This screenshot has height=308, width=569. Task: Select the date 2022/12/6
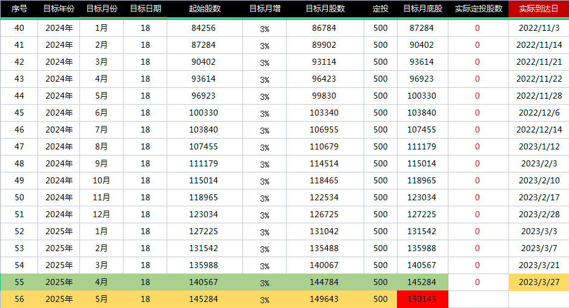point(539,113)
